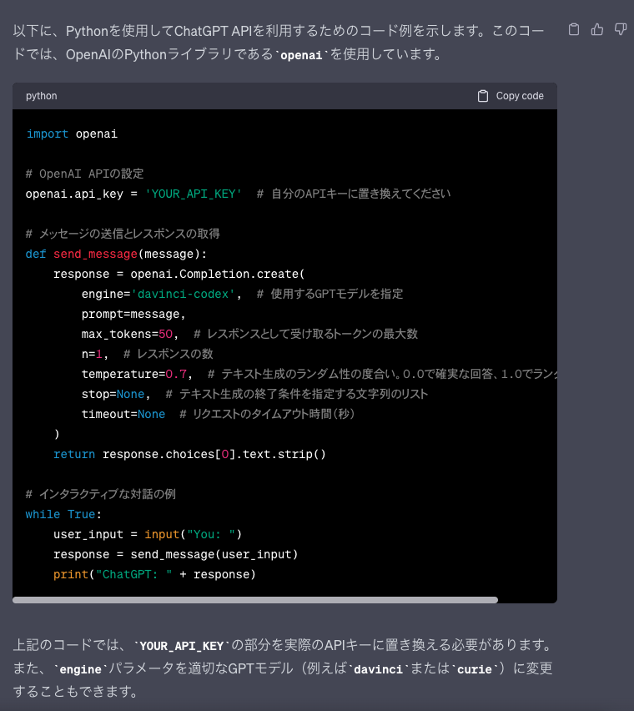
Task: Click the 'davinci-codex' engine value
Action: coord(187,294)
